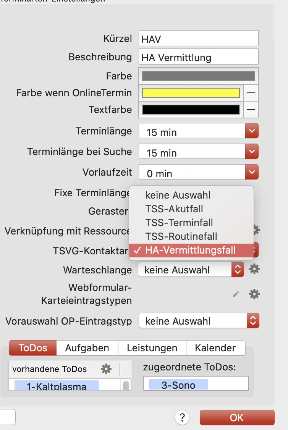Confirm settings with the OK button
The image size is (288, 430).
coord(237,417)
